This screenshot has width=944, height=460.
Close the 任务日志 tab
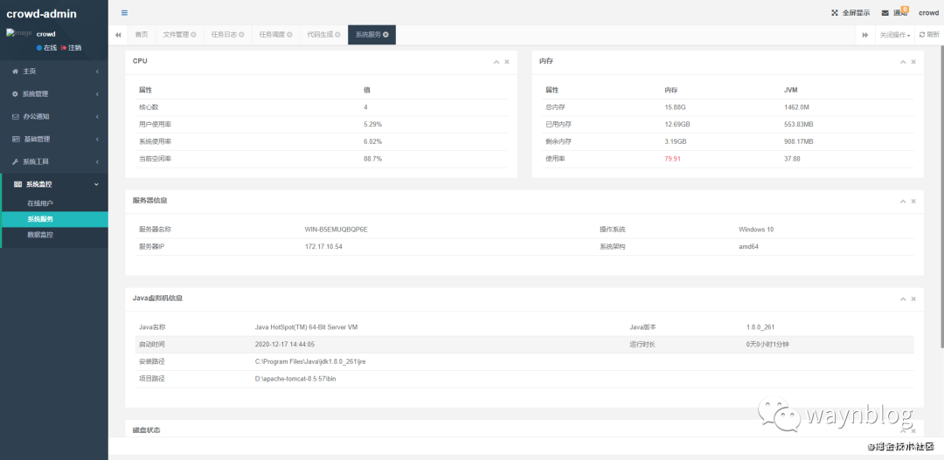point(241,35)
